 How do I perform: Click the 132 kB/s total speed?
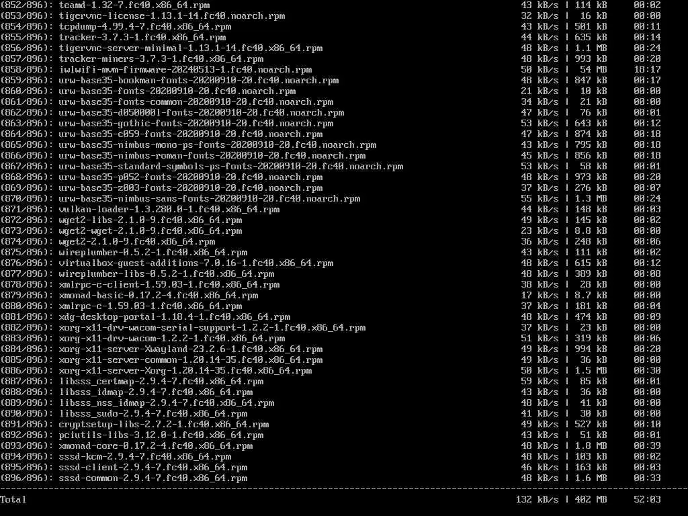point(537,500)
